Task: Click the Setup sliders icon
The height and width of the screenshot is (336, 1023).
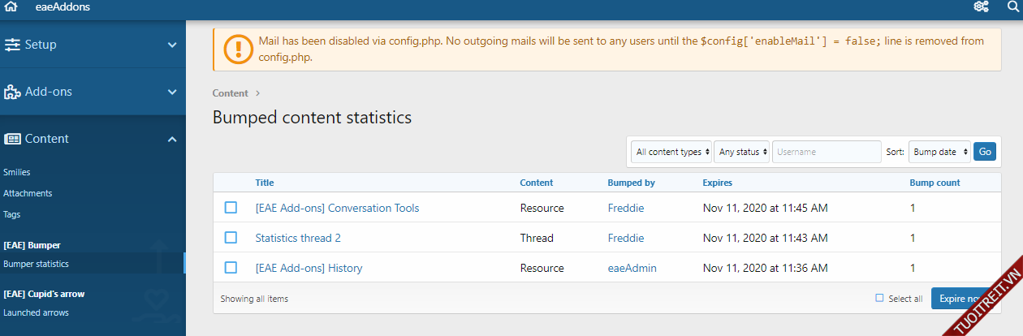Action: click(x=12, y=45)
